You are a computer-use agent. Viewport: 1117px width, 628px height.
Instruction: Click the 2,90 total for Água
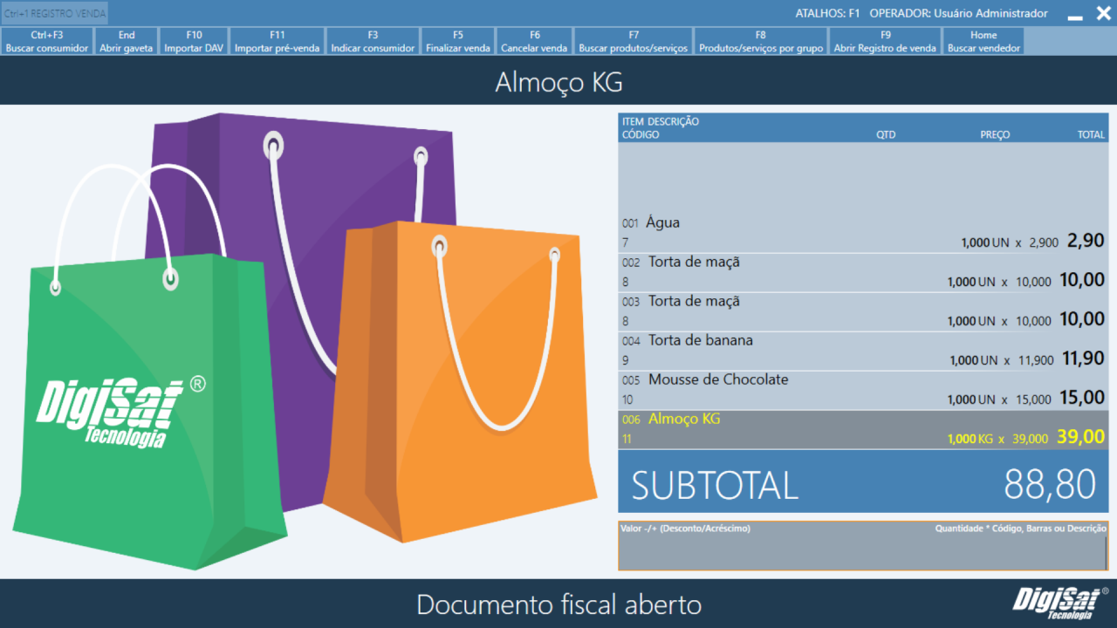tap(1086, 241)
